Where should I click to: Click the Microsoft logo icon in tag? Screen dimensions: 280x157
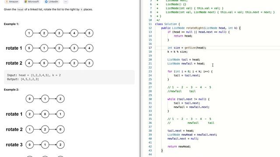point(26,2)
